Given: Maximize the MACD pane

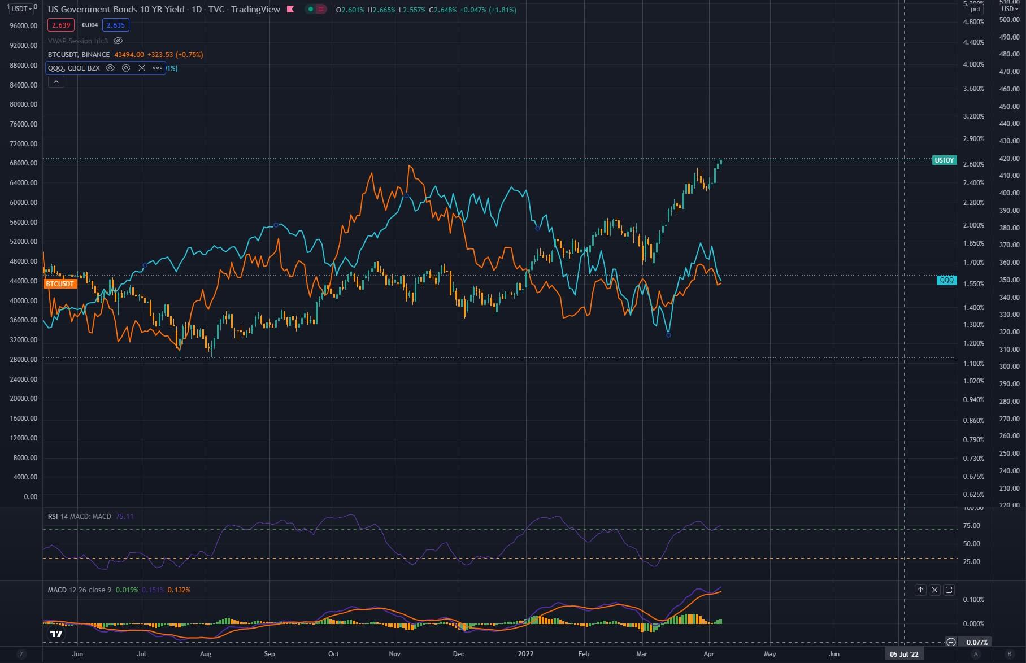Looking at the screenshot, I should coord(949,590).
